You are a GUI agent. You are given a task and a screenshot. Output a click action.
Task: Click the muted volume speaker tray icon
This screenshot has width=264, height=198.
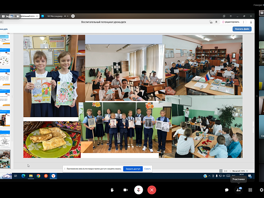[224, 176]
